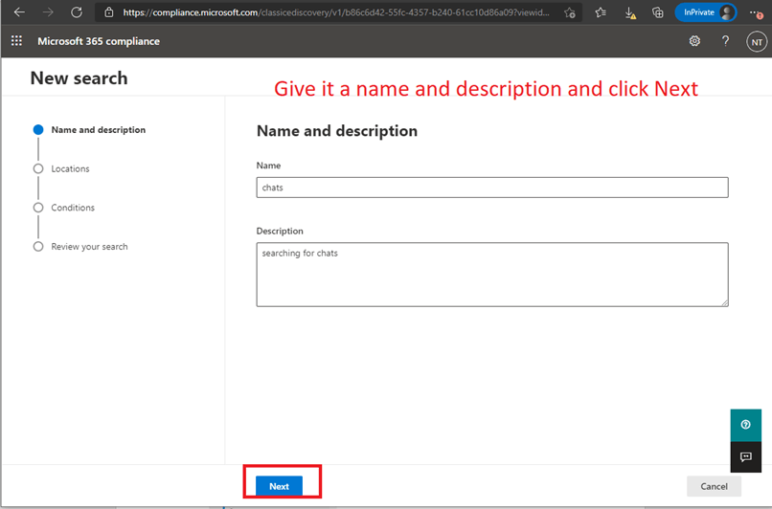Image resolution: width=772 pixels, height=509 pixels.
Task: Reload the compliance page
Action: pyautogui.click(x=77, y=12)
